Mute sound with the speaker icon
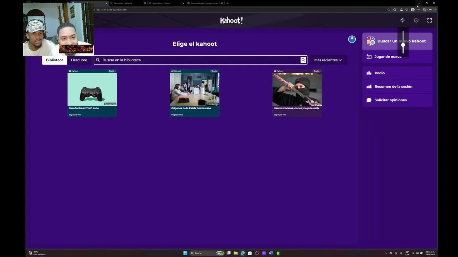The image size is (458, 257). point(403,20)
